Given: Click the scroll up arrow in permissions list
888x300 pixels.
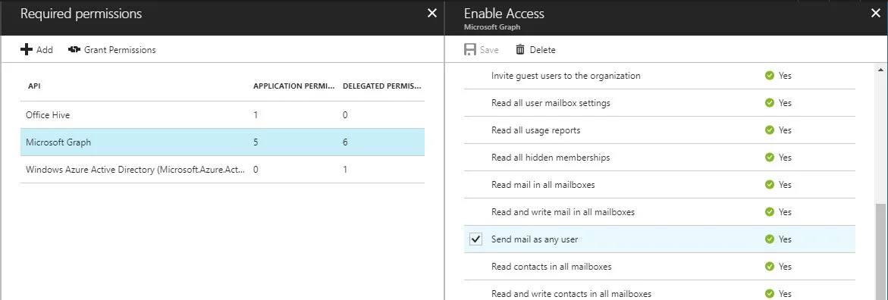Looking at the screenshot, I should click(x=881, y=70).
